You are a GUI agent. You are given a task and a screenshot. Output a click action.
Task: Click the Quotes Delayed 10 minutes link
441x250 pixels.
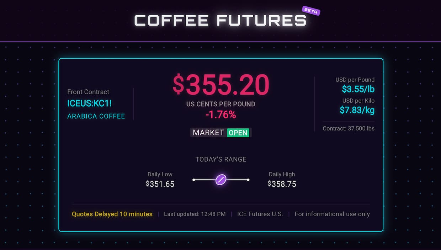(112, 214)
